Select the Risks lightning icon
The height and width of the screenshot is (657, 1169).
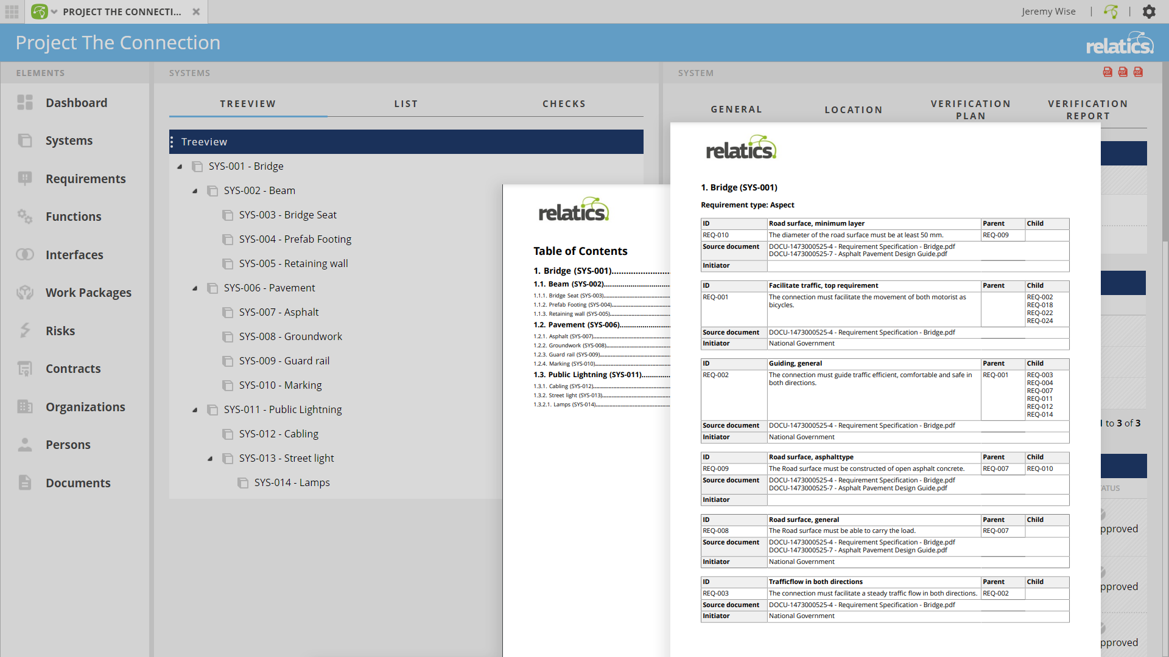coord(24,330)
